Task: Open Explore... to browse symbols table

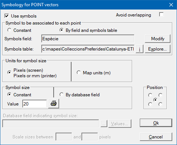Action: (158, 49)
